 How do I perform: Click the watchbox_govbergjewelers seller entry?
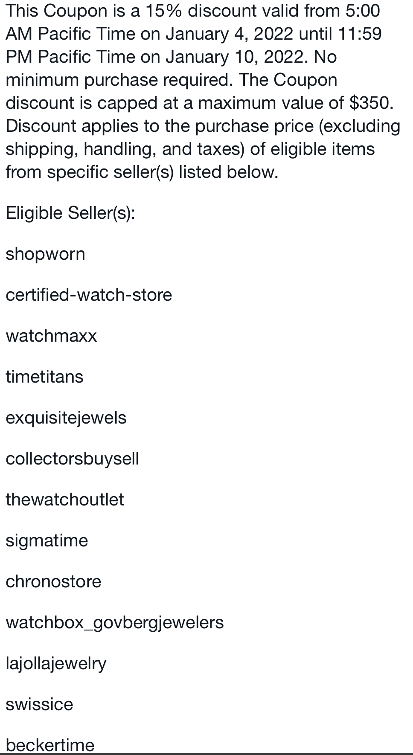tap(114, 623)
